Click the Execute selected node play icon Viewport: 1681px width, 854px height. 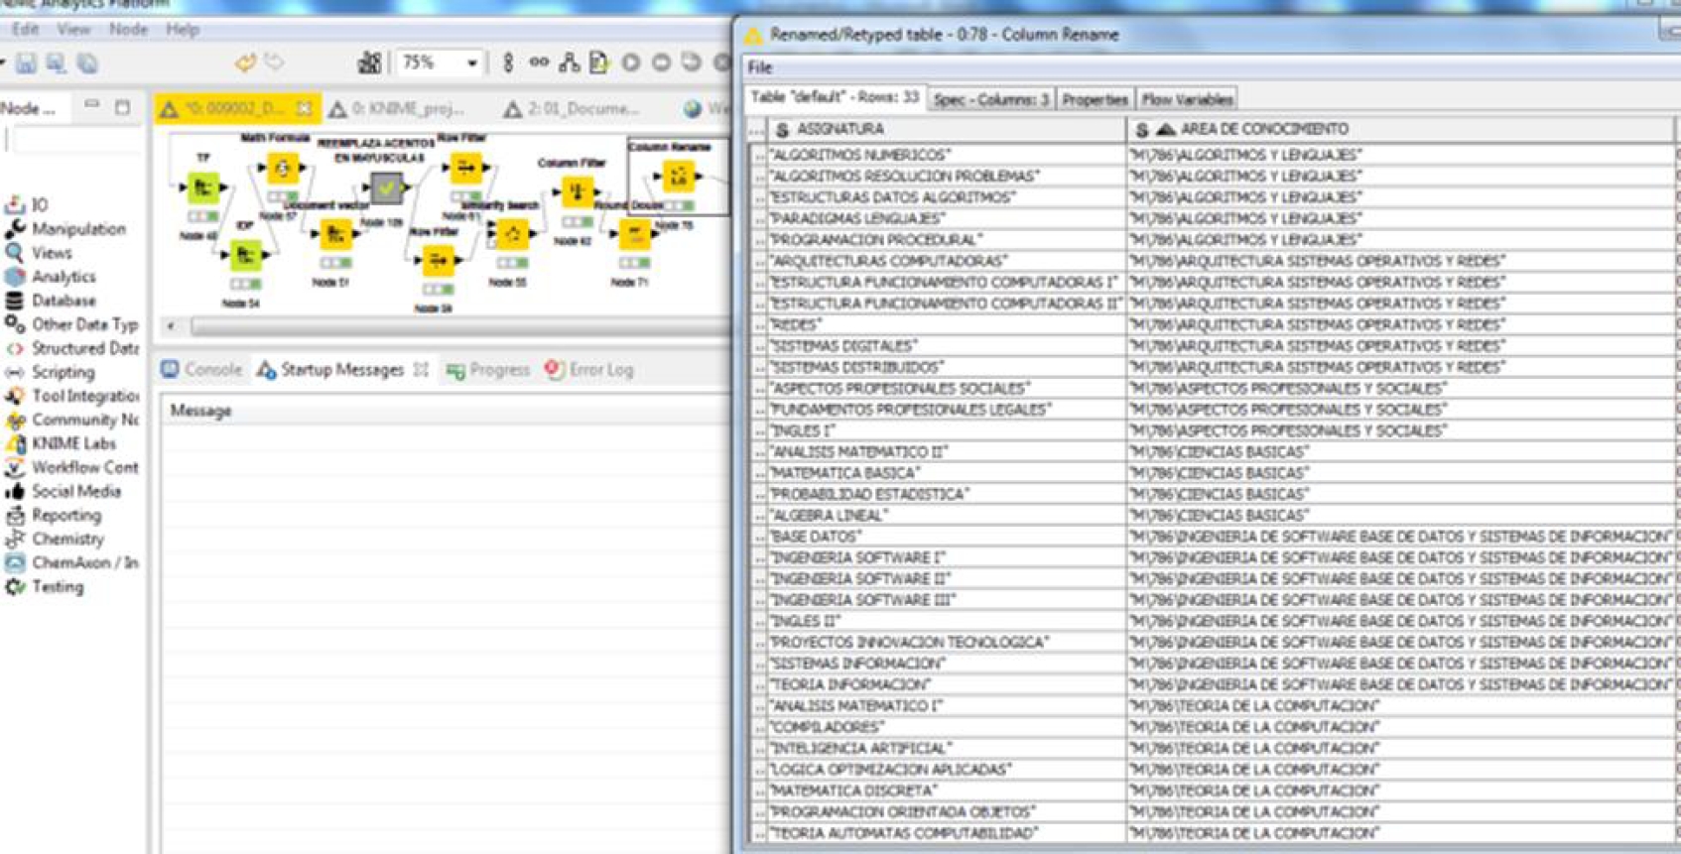click(631, 63)
